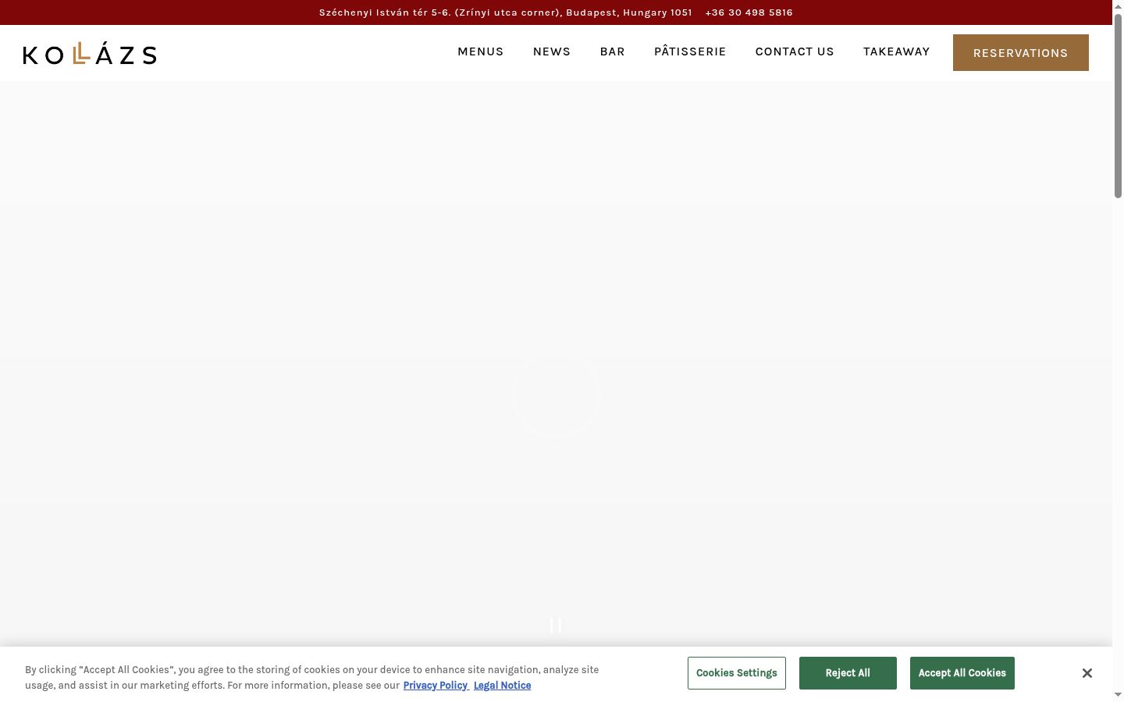Click the page vertical scrollbar thumb

tap(1118, 106)
